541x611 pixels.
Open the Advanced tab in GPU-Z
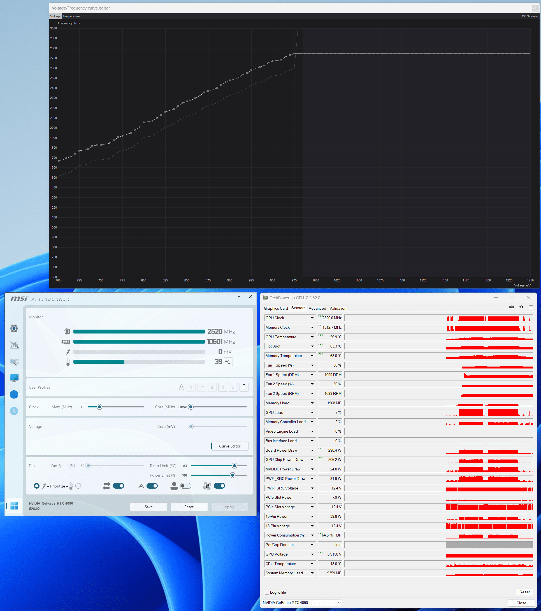point(317,308)
